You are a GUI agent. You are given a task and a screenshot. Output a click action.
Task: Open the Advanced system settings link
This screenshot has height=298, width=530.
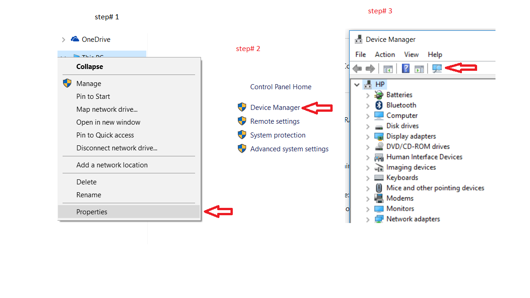tap(289, 149)
